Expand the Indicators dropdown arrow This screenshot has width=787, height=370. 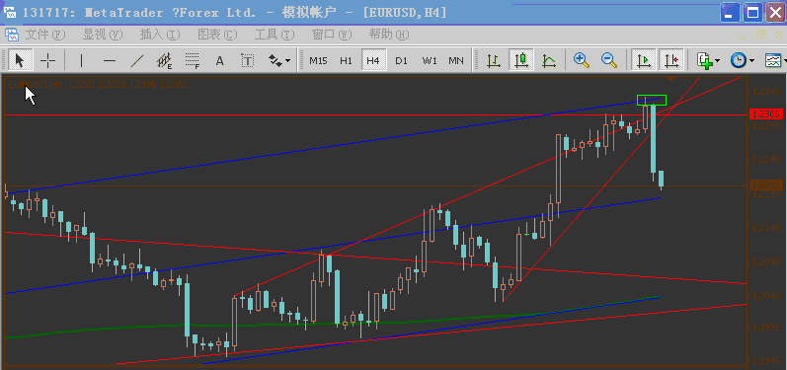tap(717, 61)
